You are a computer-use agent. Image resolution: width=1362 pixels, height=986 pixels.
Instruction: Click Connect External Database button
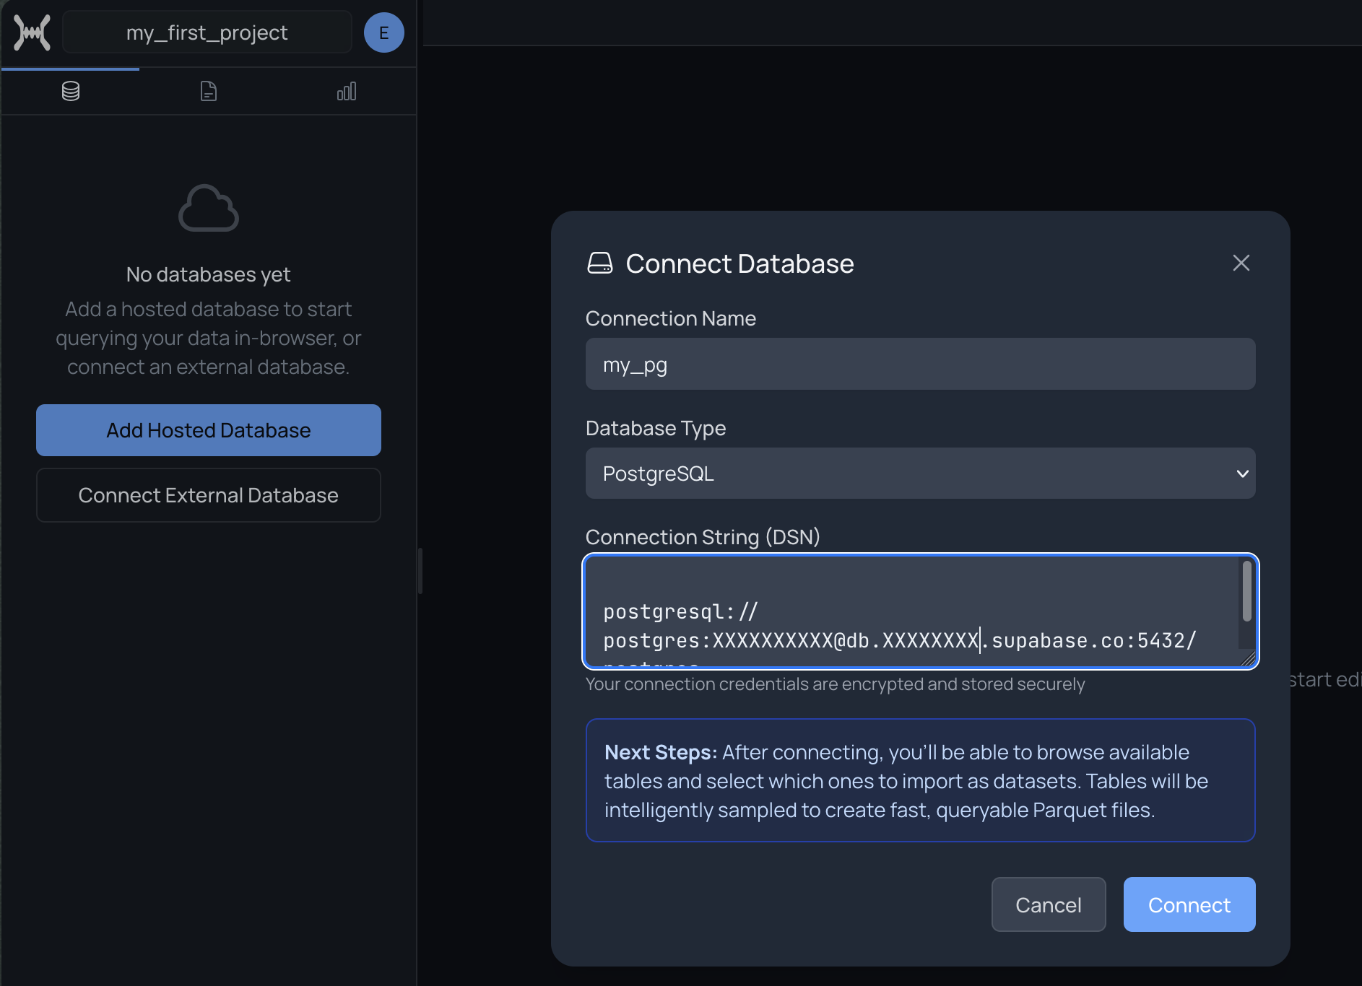tap(209, 495)
